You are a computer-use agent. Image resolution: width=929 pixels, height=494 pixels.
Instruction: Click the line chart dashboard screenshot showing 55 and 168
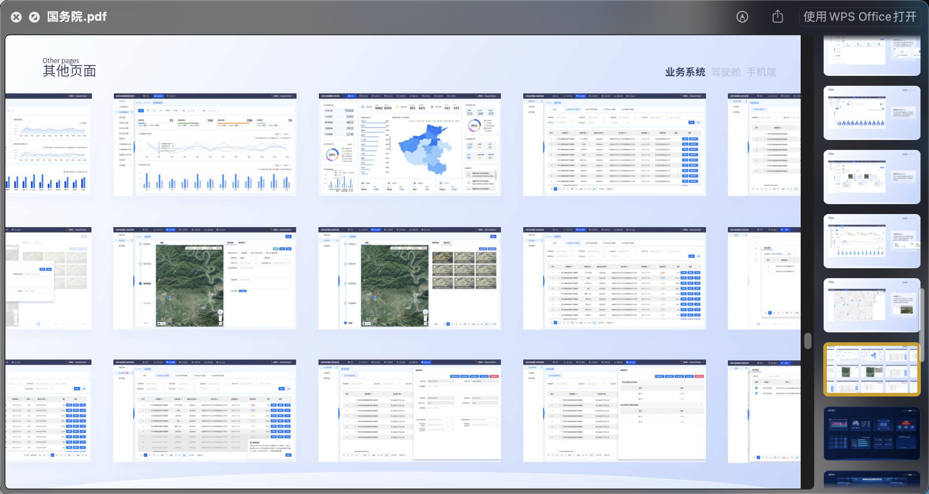click(205, 144)
